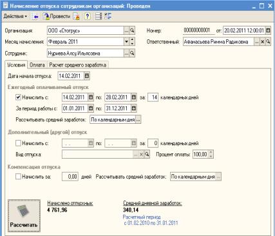The image size is (275, 236).
Task: Open calendar for Дата начала отпуска
Action: pos(87,76)
